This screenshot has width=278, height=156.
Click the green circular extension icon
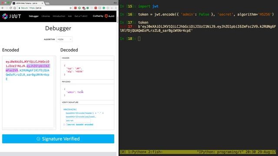pos(79,8)
